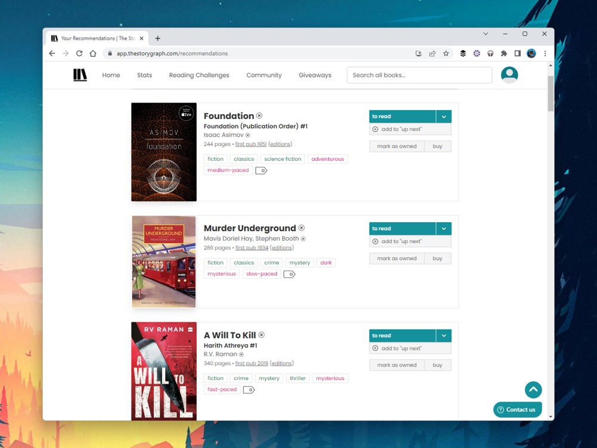The width and height of the screenshot is (597, 448).
Task: Open A Will To Kill's status dropdown
Action: pyautogui.click(x=443, y=335)
